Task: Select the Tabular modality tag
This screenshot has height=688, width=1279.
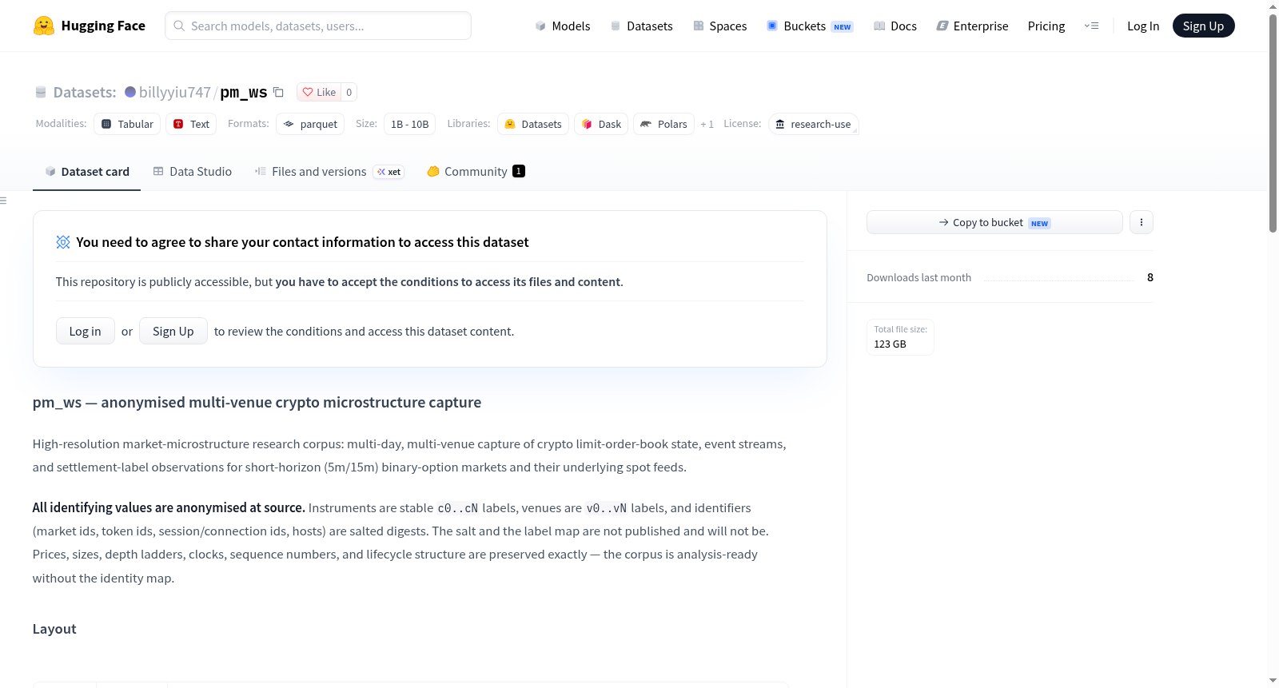Action: tap(127, 124)
